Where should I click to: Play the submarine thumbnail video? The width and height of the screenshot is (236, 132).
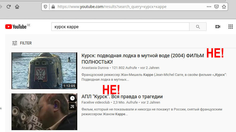[x=44, y=71]
